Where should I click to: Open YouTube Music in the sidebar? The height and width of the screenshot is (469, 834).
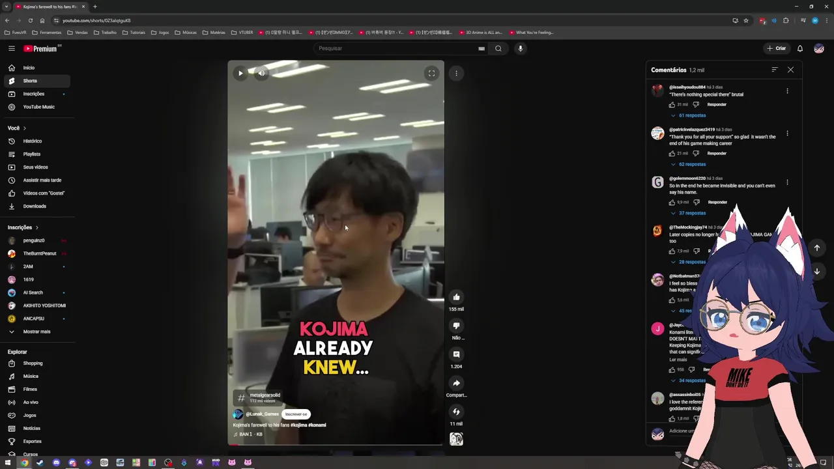[x=36, y=107]
